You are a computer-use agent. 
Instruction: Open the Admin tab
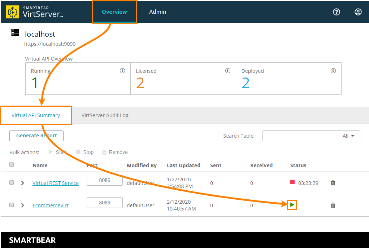coord(158,12)
